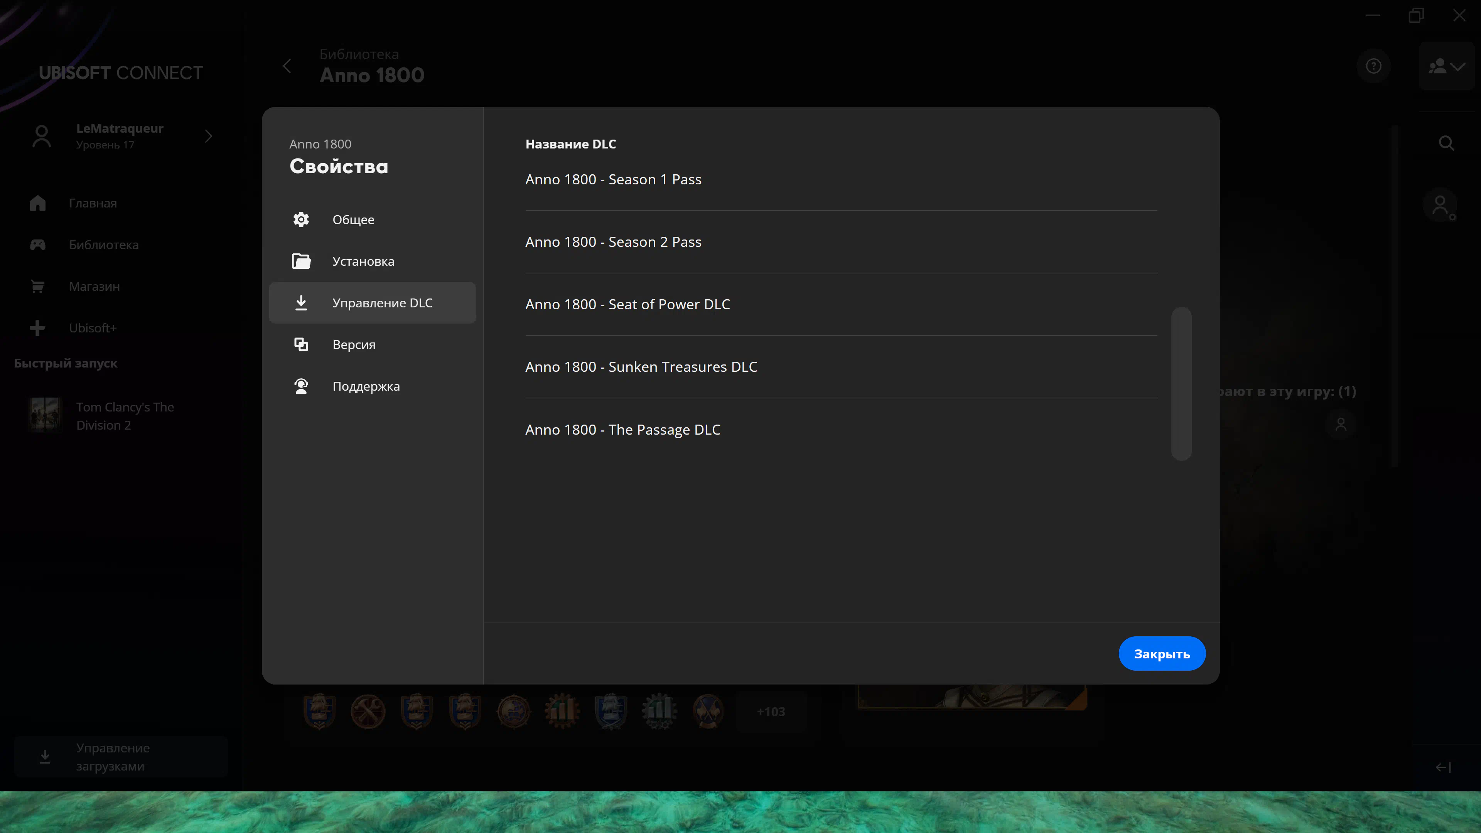
Task: Expand the friends dropdown in top right
Action: coord(1446,66)
